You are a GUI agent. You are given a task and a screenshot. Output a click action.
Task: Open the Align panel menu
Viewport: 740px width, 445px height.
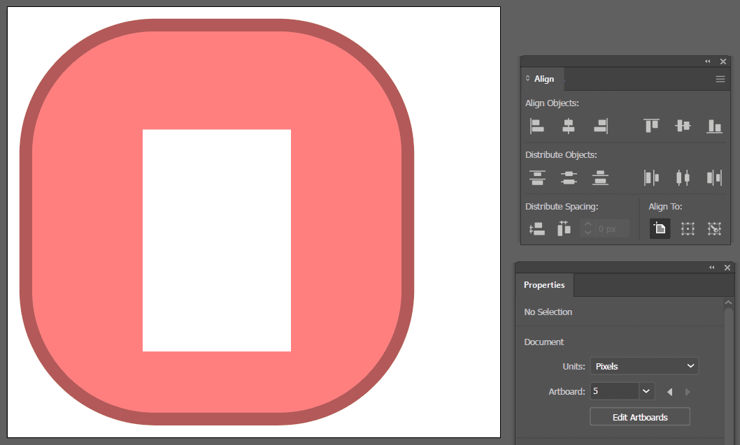pos(720,79)
